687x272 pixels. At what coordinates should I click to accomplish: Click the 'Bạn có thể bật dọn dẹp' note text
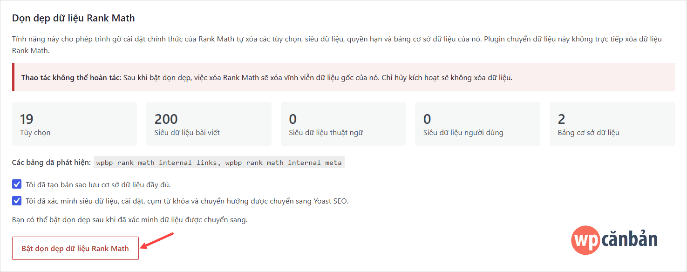[130, 219]
